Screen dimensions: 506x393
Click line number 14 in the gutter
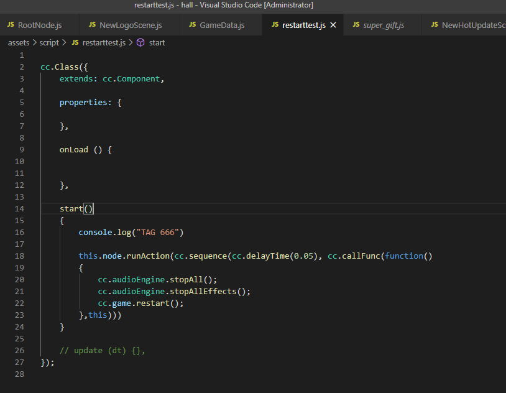(x=19, y=208)
